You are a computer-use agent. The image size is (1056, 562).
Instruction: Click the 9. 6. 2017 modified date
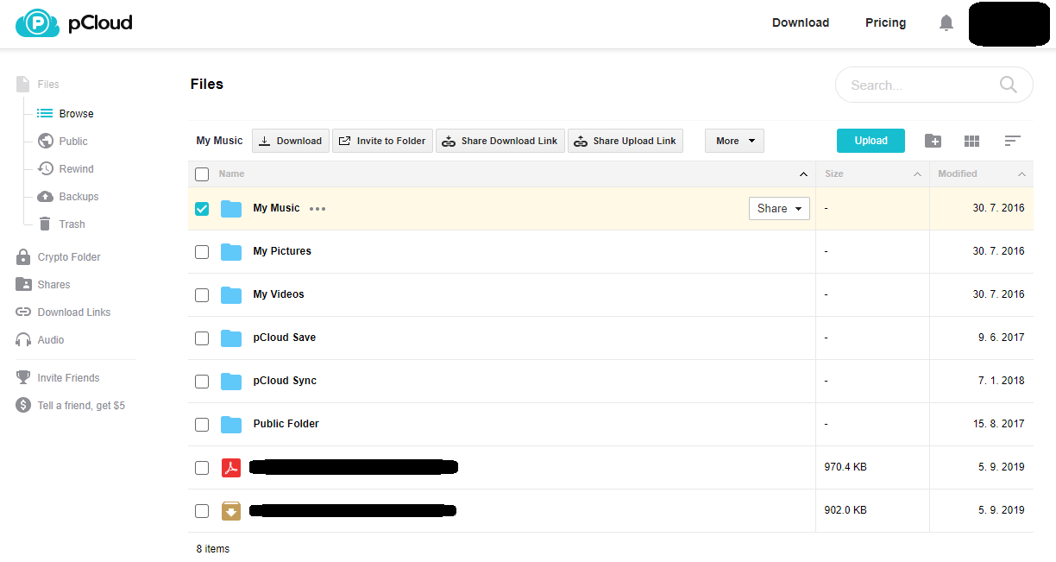(1002, 338)
